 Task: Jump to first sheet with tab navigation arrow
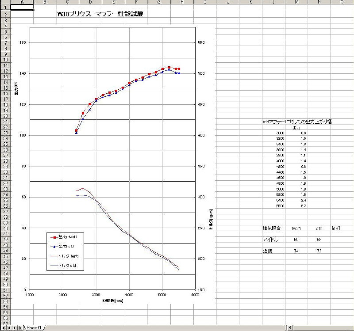3,327
